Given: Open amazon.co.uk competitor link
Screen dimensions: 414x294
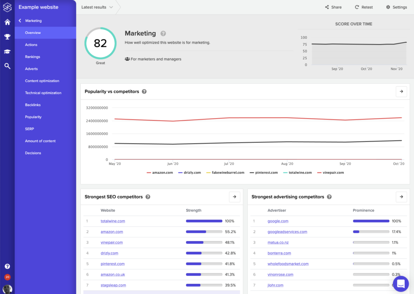Looking at the screenshot, I should tap(113, 275).
